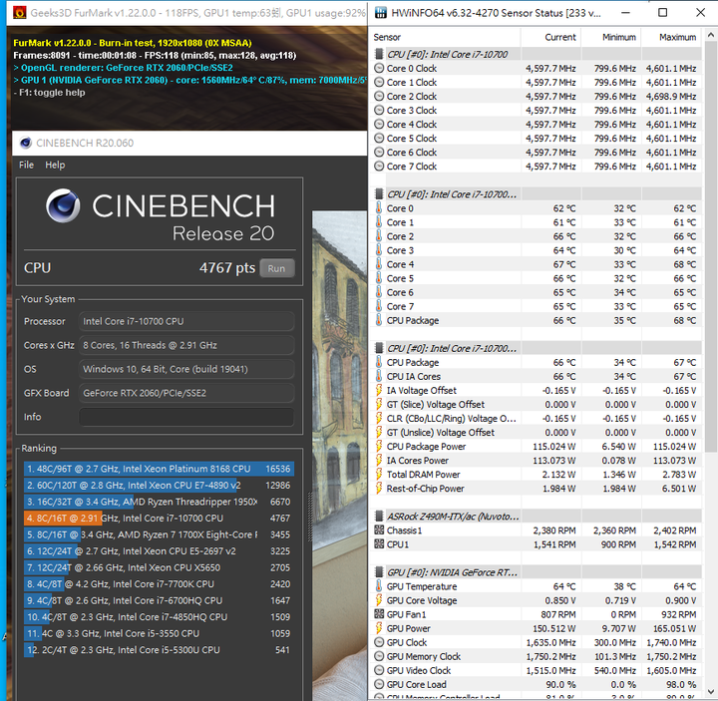Click scroll down arrow in HWiNFO sensor list

(710, 692)
